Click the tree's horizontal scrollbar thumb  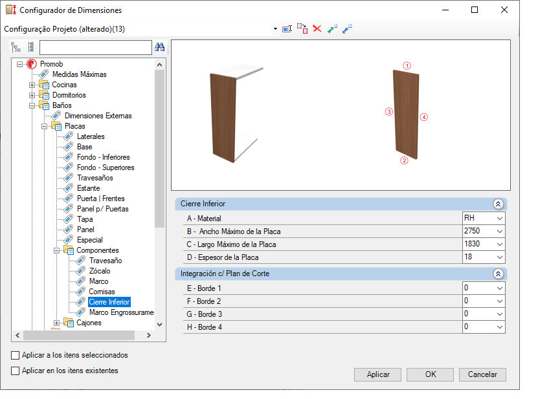point(79,335)
